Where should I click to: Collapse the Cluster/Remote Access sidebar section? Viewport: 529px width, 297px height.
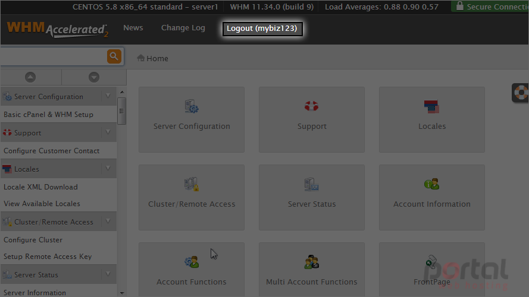point(108,221)
